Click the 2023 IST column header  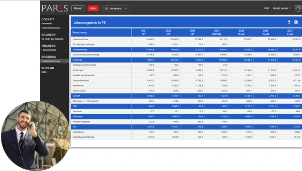192,33
